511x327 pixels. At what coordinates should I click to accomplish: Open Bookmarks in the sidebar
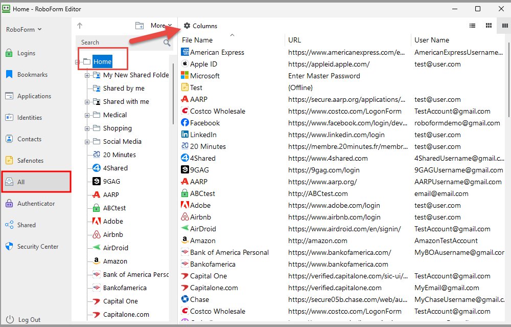point(27,74)
